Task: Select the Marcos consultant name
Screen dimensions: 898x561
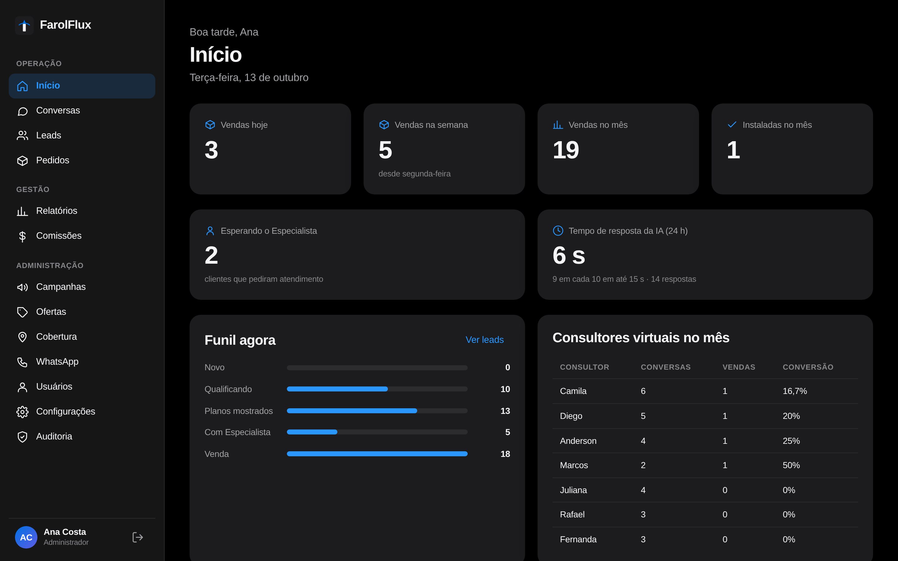Action: [x=574, y=465]
